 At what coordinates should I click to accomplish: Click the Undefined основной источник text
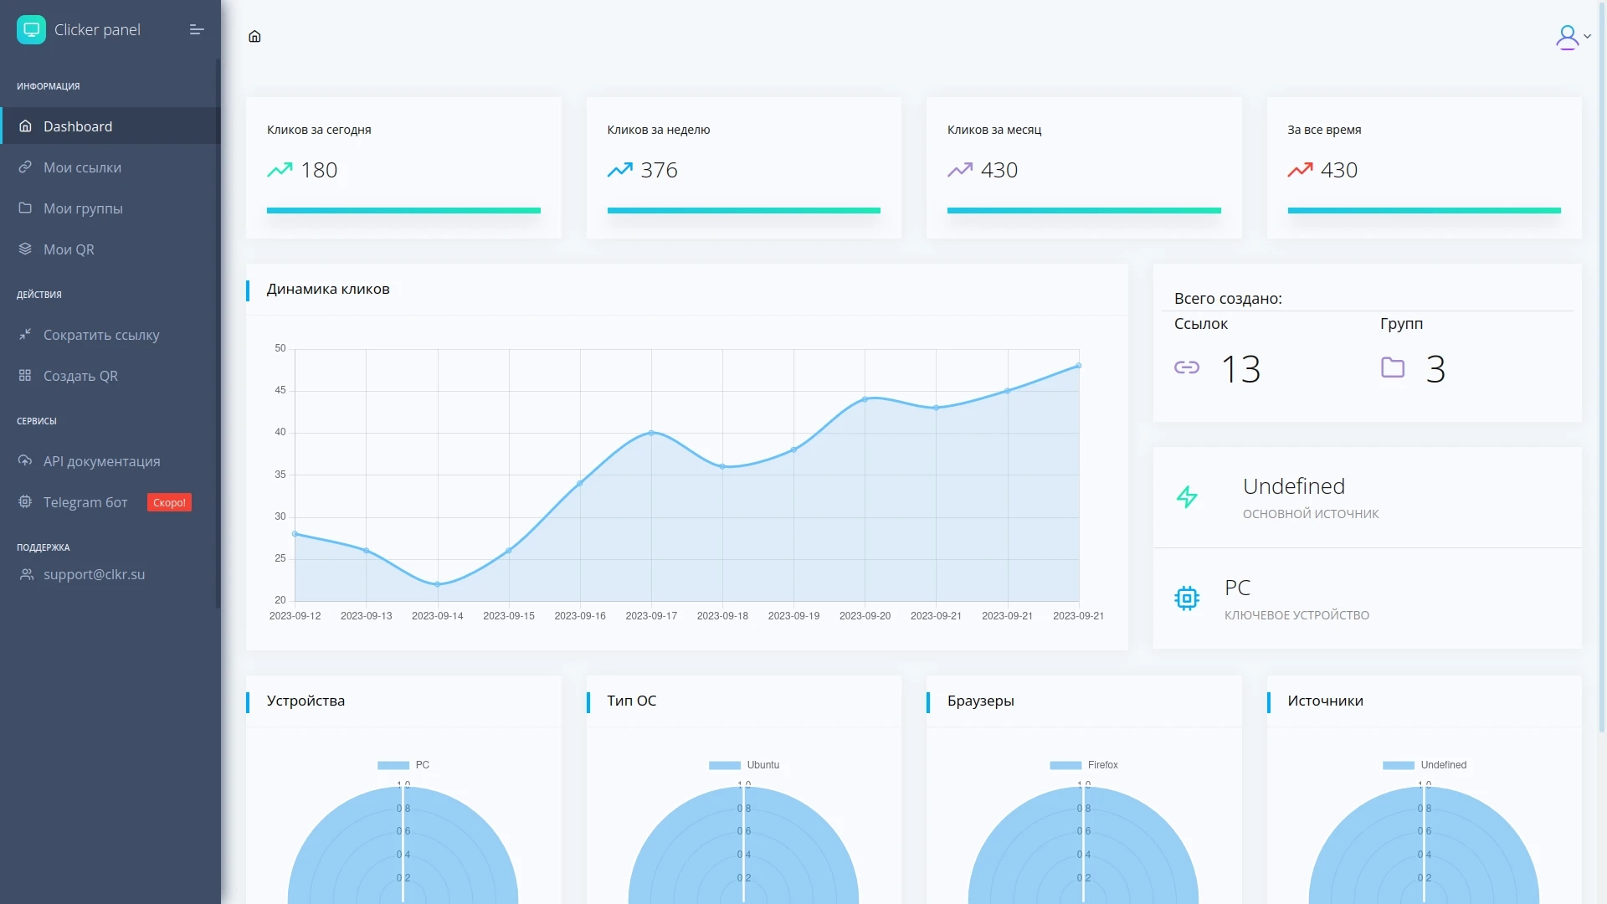pyautogui.click(x=1311, y=497)
